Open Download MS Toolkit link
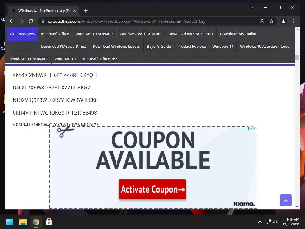Image resolution: width=305 pixels, height=229 pixels. pos(238,34)
